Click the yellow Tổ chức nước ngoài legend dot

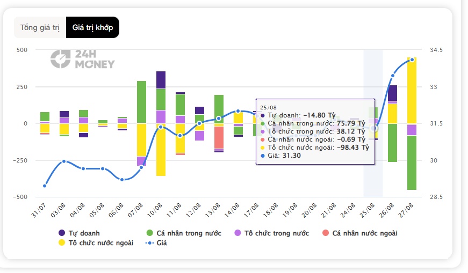pyautogui.click(x=62, y=242)
